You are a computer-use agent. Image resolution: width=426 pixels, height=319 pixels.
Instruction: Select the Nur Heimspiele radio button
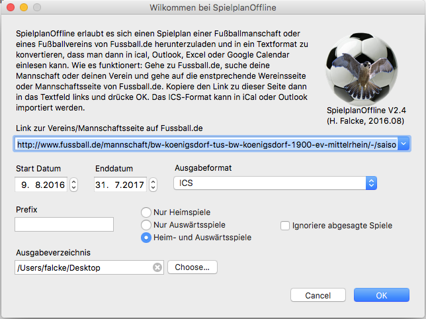146,212
